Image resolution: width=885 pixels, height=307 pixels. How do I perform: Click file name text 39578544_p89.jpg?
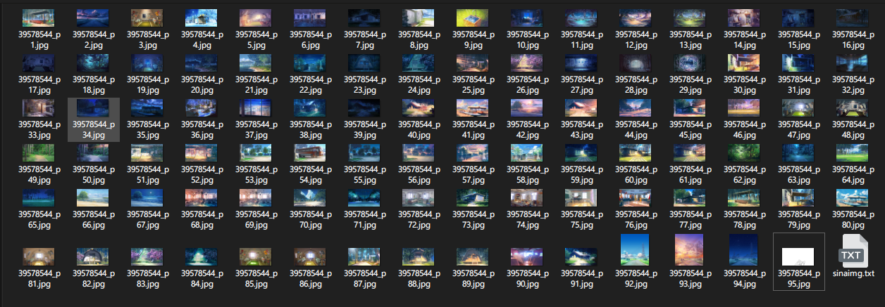pyautogui.click(x=474, y=278)
